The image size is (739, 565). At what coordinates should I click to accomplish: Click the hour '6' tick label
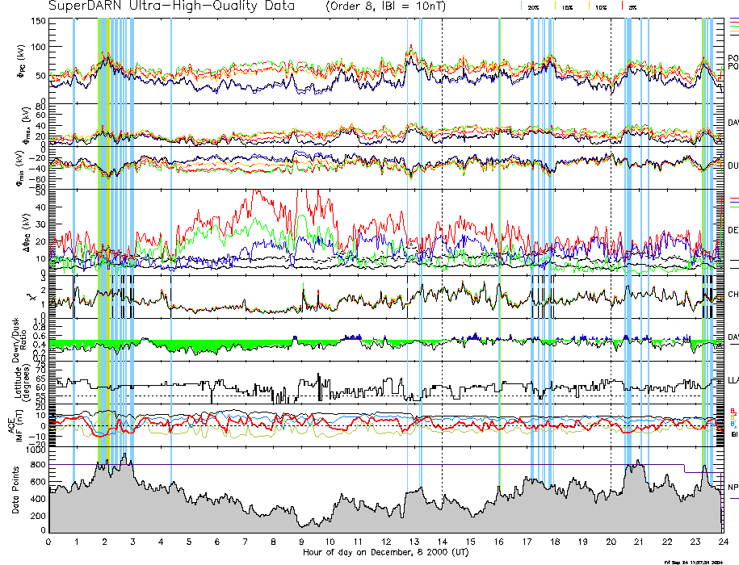(217, 542)
